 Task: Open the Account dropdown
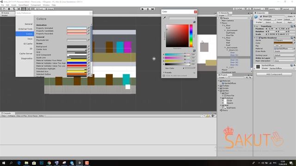point(259,9)
